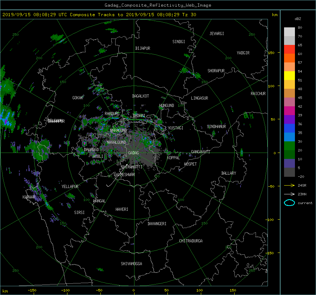Click the HUBLI label

98,156
